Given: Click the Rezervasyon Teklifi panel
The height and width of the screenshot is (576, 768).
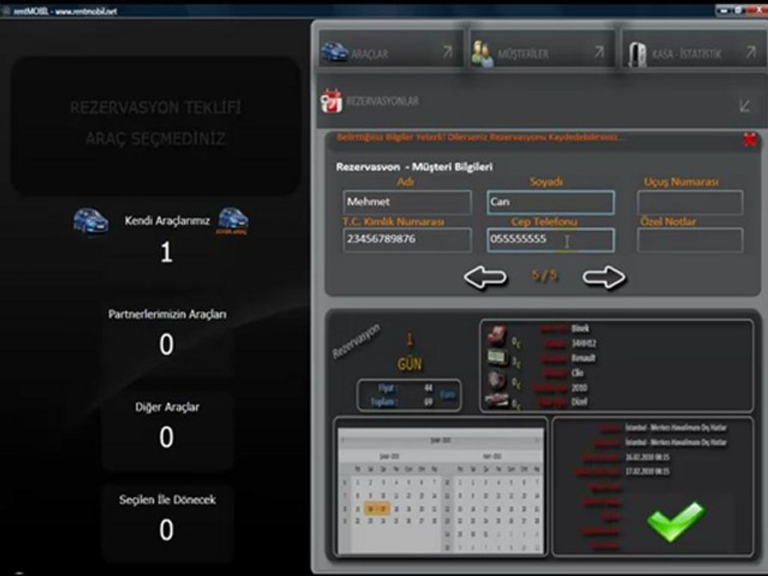Looking at the screenshot, I should (156, 126).
